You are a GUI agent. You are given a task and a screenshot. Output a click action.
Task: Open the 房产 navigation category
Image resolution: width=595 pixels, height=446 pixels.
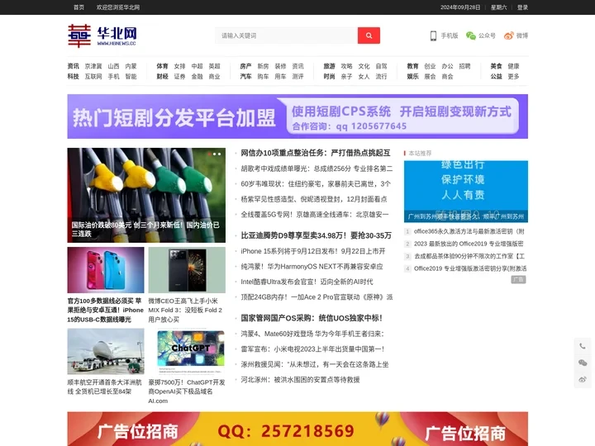click(x=246, y=66)
